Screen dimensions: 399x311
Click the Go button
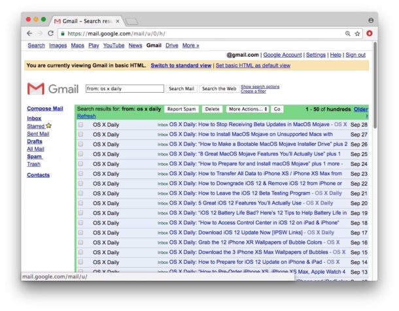(277, 109)
